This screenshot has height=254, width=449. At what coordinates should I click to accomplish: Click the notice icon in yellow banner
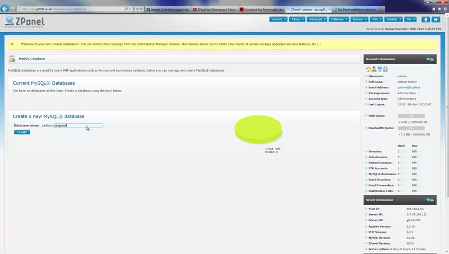click(12, 44)
